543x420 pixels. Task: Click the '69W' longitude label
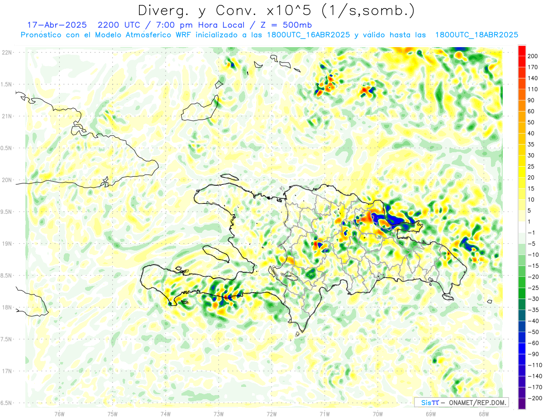point(431,414)
